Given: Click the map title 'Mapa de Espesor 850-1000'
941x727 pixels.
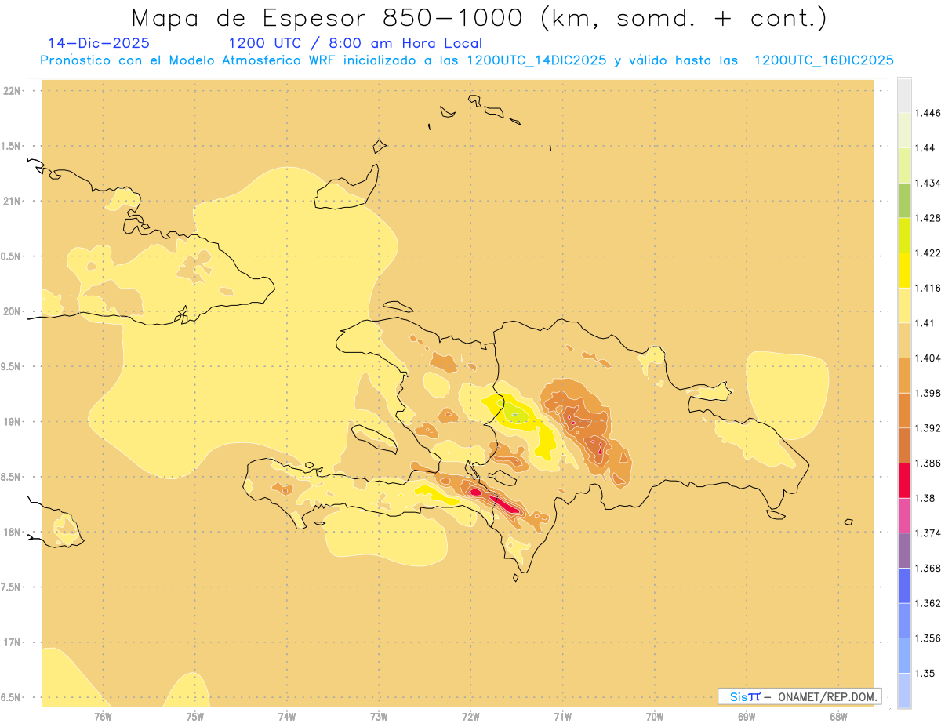Looking at the screenshot, I should pyautogui.click(x=330, y=17).
